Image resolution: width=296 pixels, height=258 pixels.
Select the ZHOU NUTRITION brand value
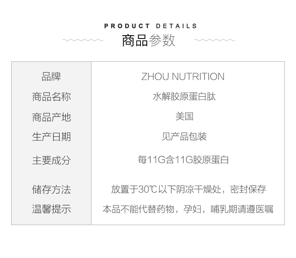pyautogui.click(x=183, y=77)
